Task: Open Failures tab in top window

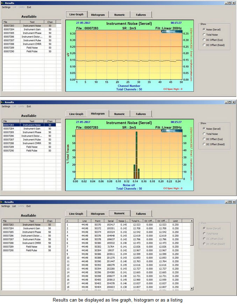Action: point(141,15)
